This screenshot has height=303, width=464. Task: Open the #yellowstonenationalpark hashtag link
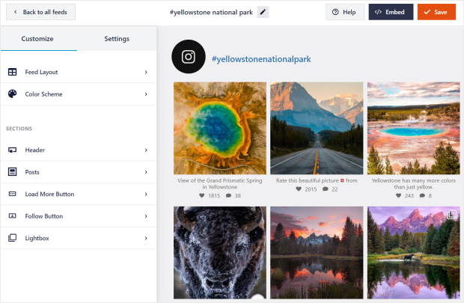[261, 59]
